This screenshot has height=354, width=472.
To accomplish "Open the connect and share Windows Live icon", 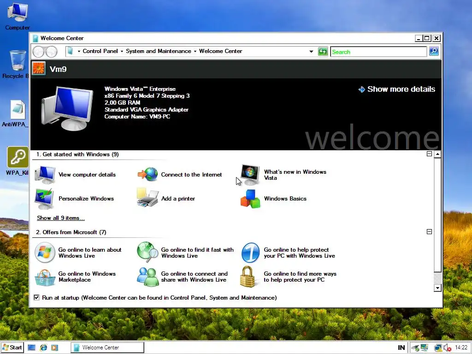I will [x=147, y=277].
